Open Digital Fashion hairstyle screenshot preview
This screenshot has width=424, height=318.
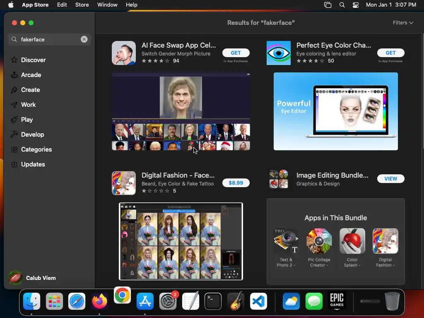pyautogui.click(x=181, y=241)
